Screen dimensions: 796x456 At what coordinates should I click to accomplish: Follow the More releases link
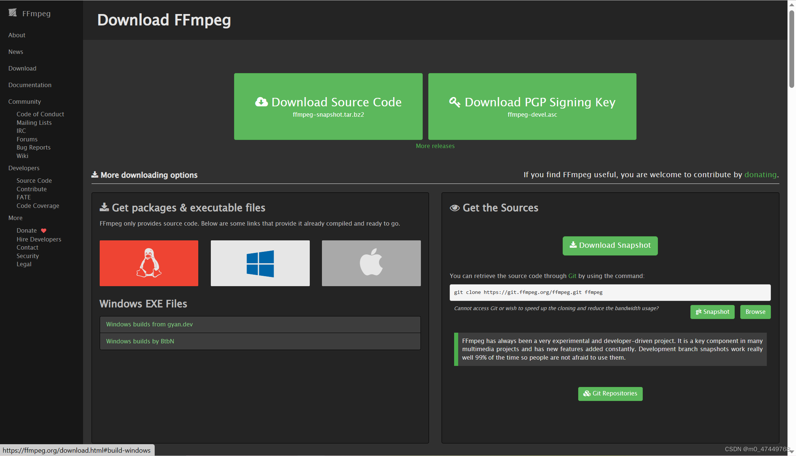coord(435,146)
